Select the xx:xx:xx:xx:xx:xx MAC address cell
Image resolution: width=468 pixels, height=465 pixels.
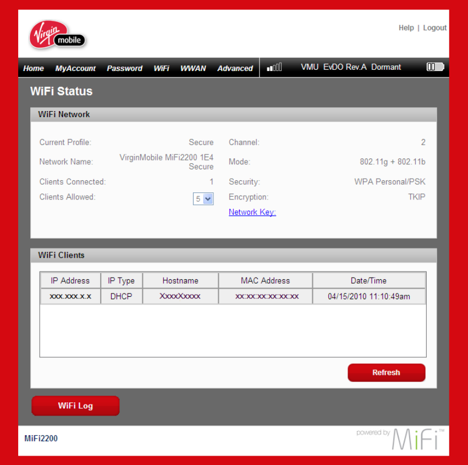[265, 296]
